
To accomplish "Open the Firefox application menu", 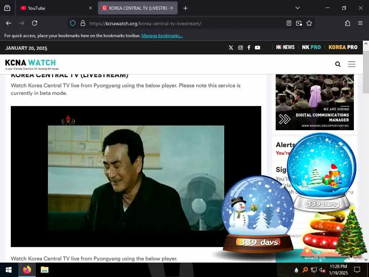I will click(360, 23).
